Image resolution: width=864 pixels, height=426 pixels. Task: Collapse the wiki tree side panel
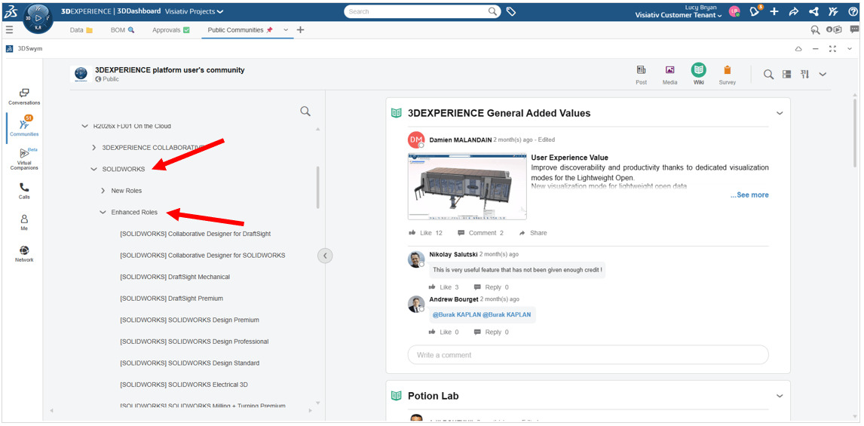pos(325,256)
